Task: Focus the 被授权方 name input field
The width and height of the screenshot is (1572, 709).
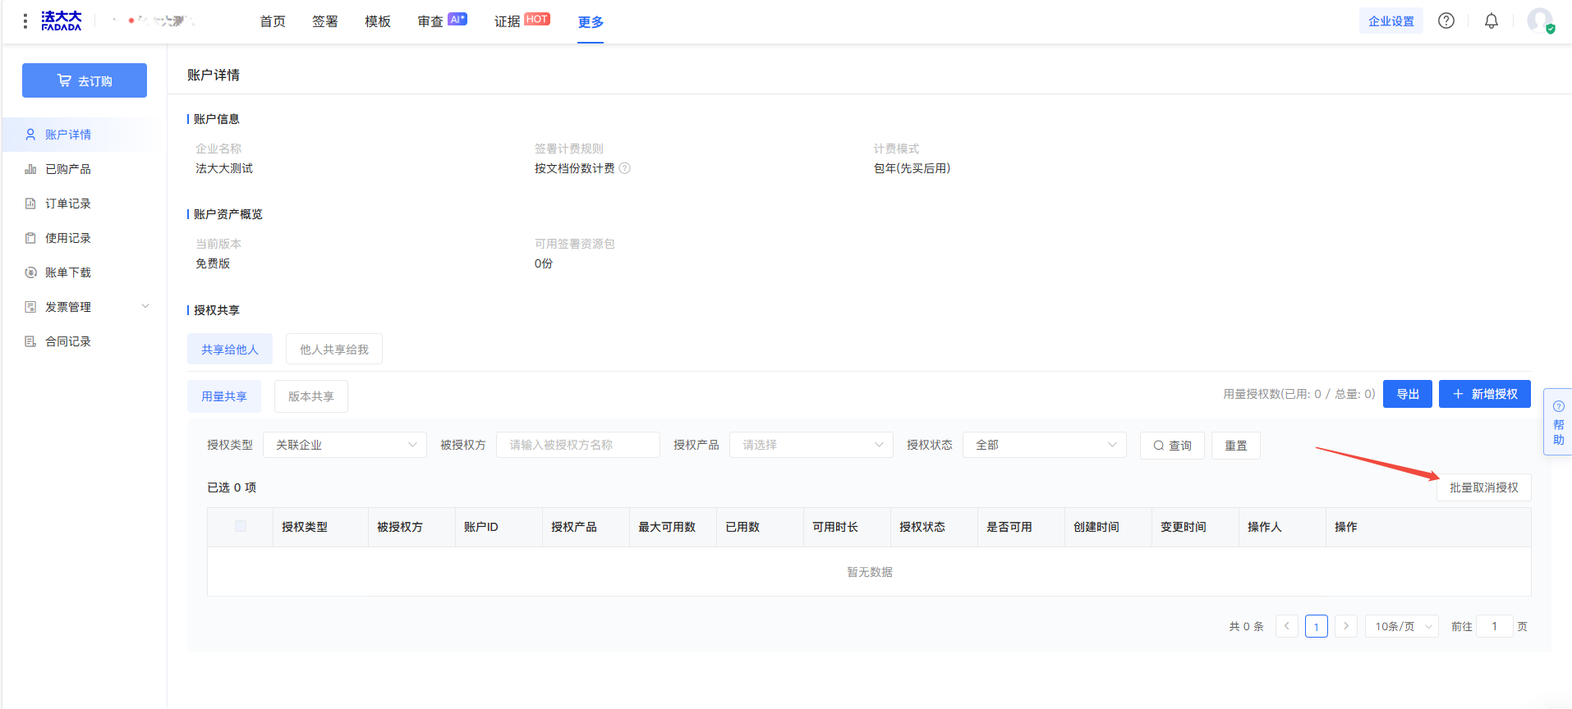Action: (x=578, y=445)
